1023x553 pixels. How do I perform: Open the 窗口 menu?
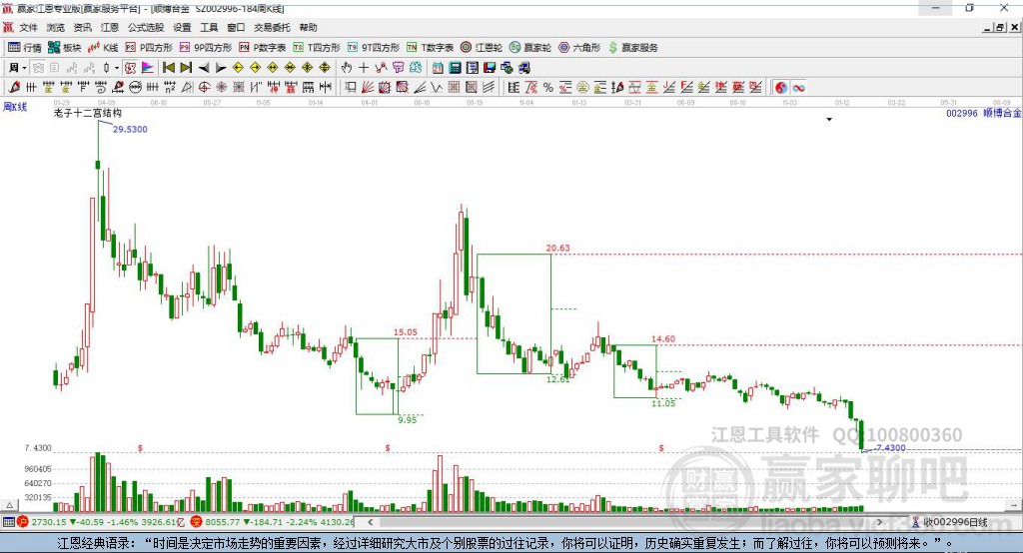(236, 27)
